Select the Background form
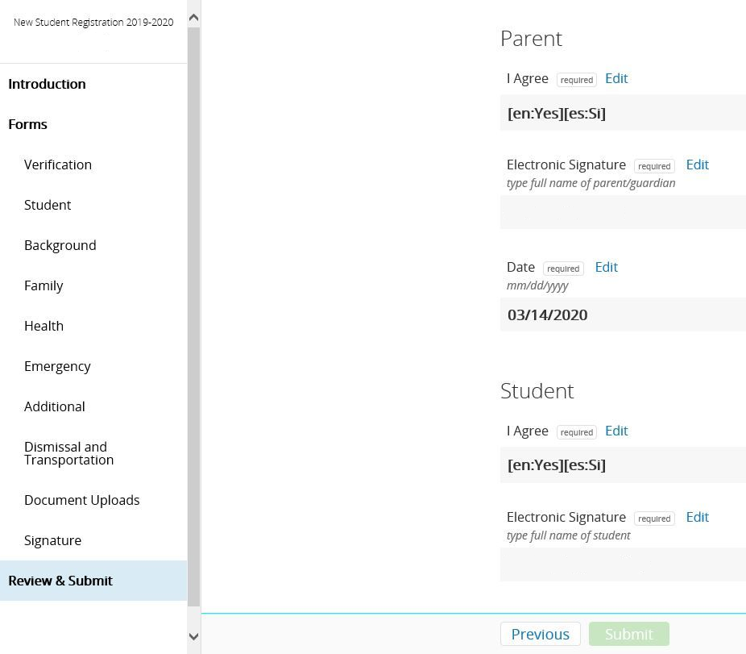This screenshot has height=654, width=746. [60, 245]
